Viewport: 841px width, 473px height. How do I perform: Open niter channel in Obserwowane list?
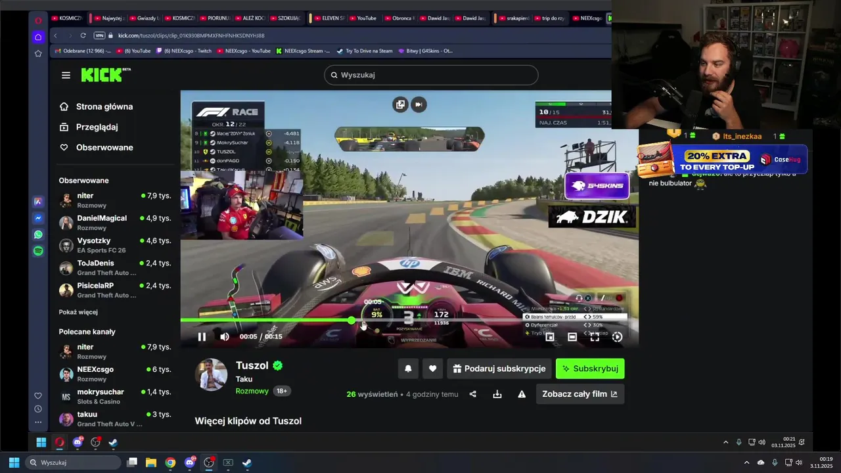point(115,200)
